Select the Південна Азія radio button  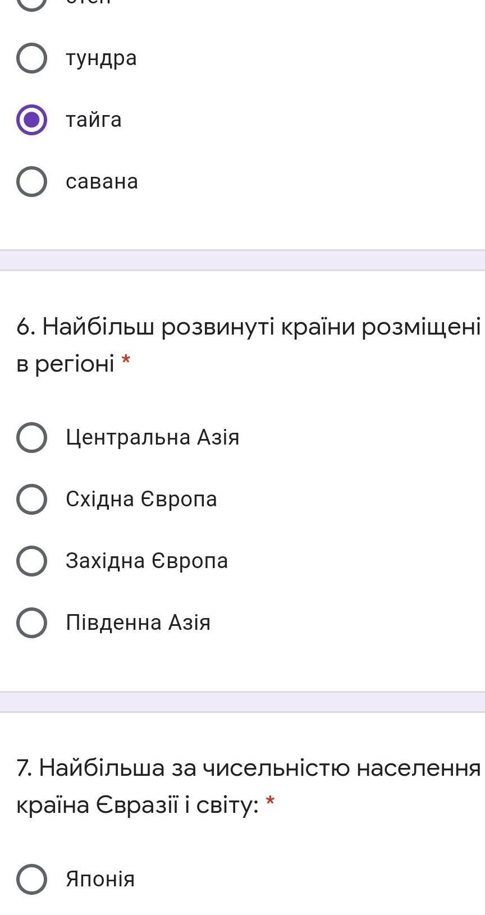(x=31, y=623)
